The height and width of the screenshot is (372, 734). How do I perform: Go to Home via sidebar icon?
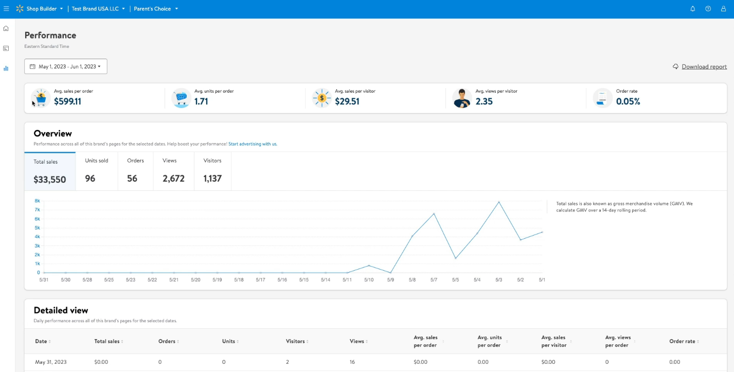pos(6,28)
